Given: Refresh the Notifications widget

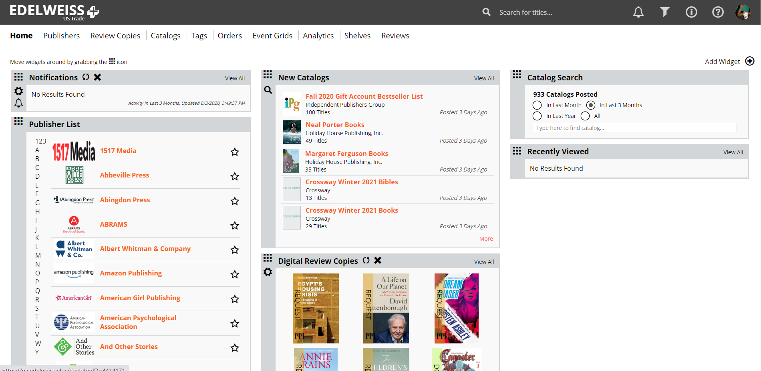Looking at the screenshot, I should [x=86, y=77].
